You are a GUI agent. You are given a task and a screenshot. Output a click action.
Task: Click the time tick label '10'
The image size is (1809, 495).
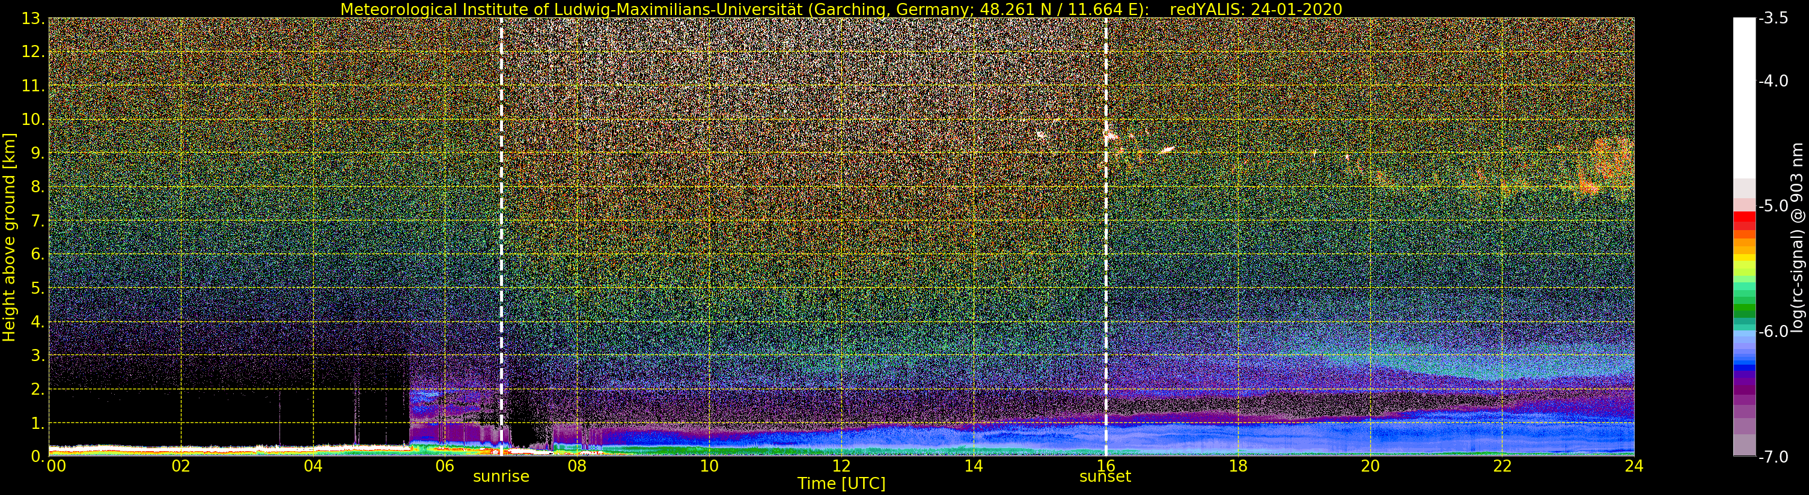coord(709,466)
